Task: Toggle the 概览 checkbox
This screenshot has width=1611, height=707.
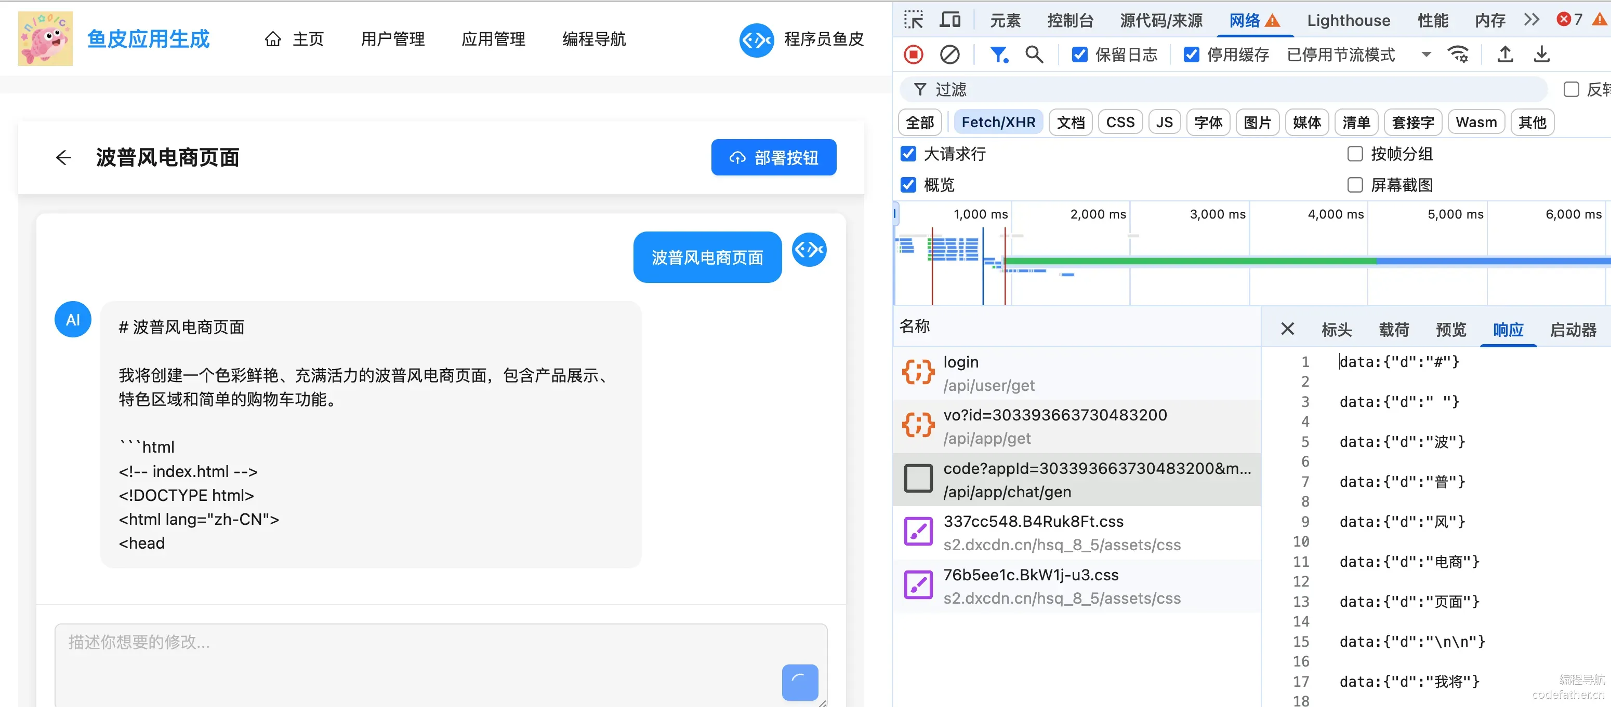Action: click(908, 185)
